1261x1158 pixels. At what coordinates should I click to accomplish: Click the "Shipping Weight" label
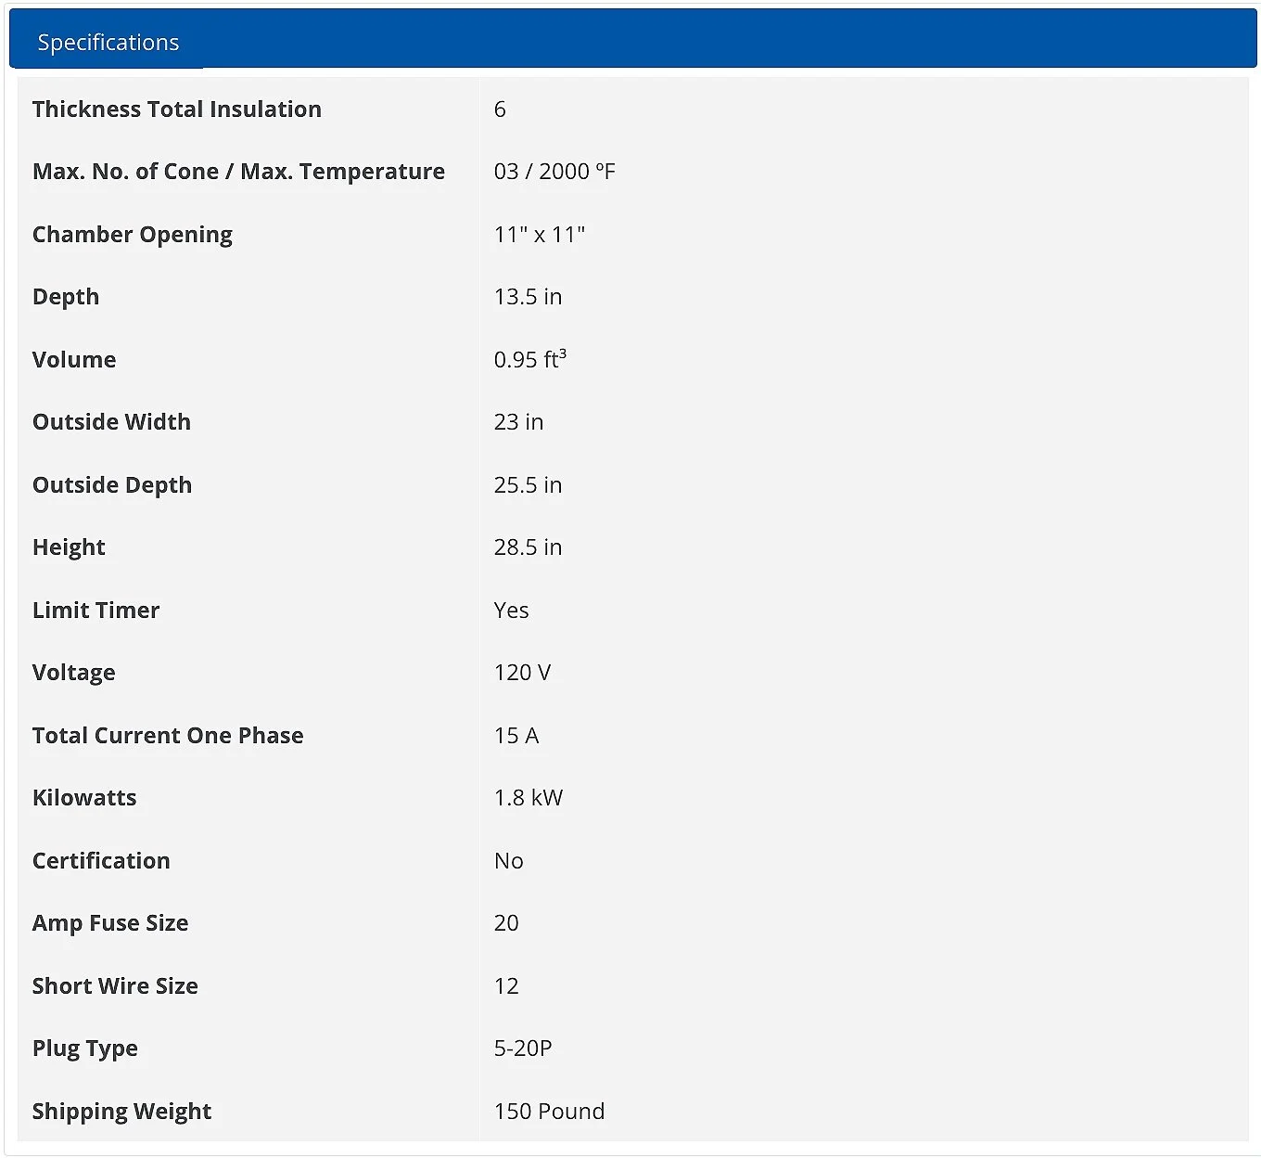point(121,1112)
